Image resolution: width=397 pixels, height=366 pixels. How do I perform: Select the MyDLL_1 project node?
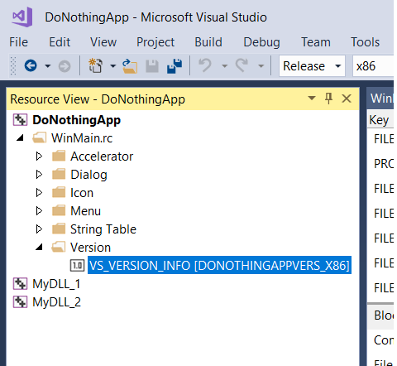[56, 284]
